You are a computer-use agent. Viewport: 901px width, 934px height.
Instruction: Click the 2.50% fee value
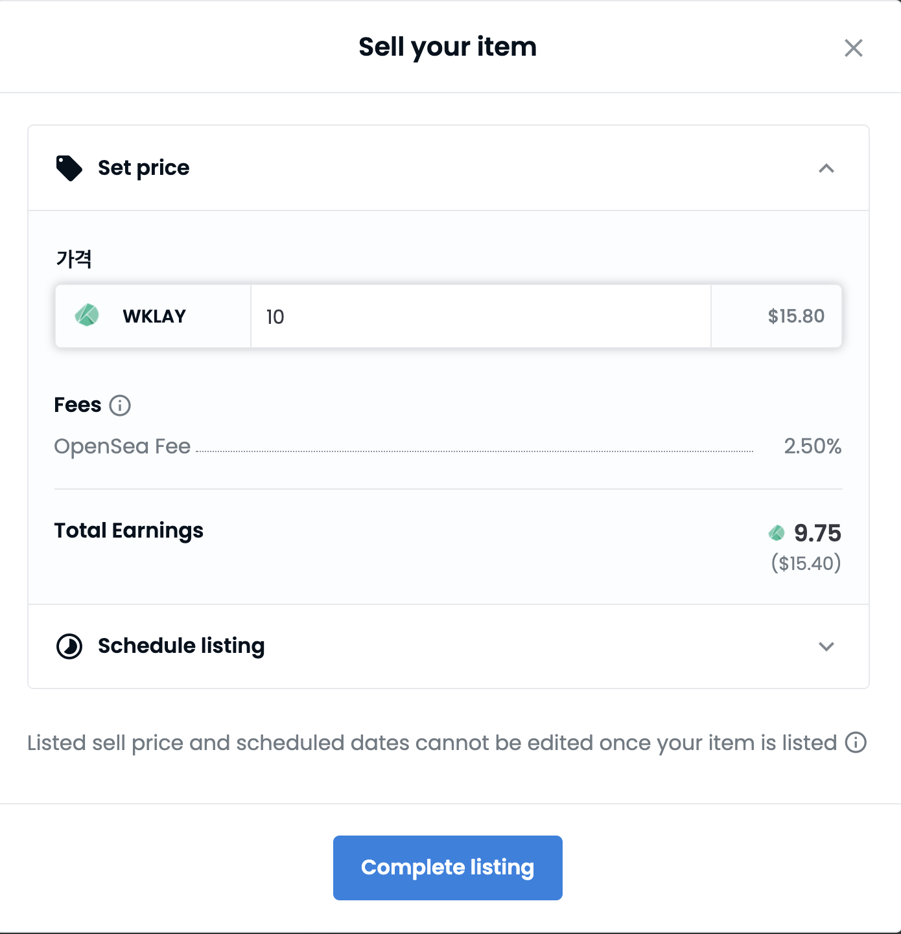(813, 446)
